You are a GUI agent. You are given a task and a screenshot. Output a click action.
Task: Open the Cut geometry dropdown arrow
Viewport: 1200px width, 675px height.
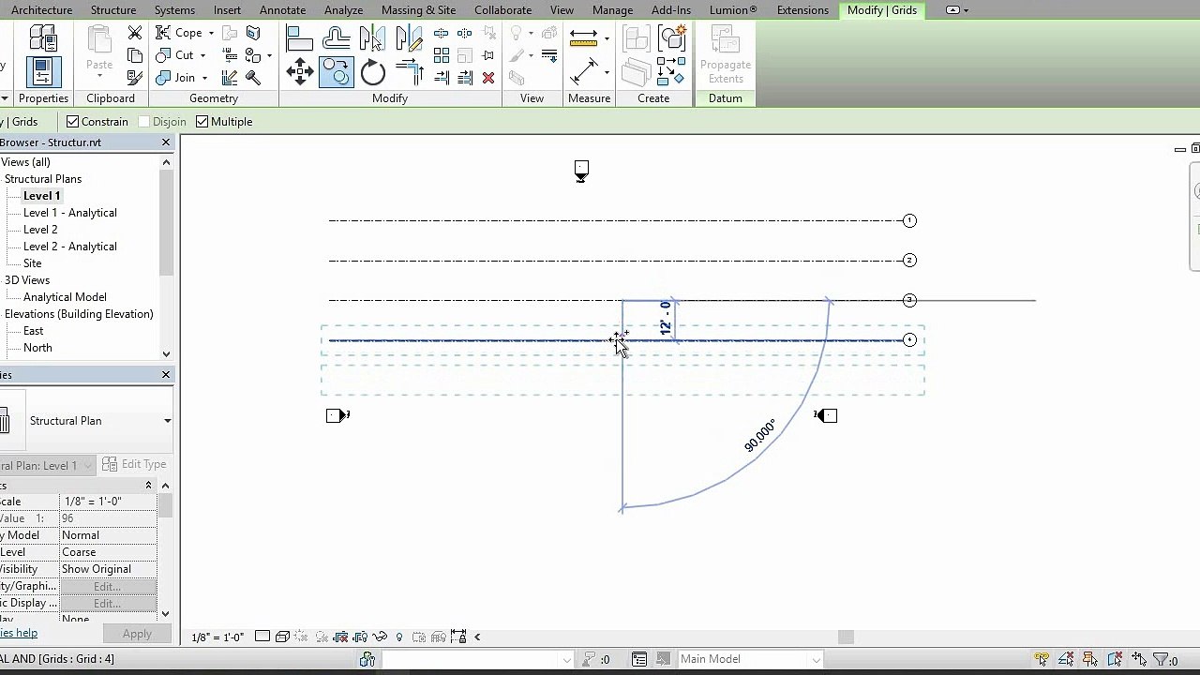point(203,55)
